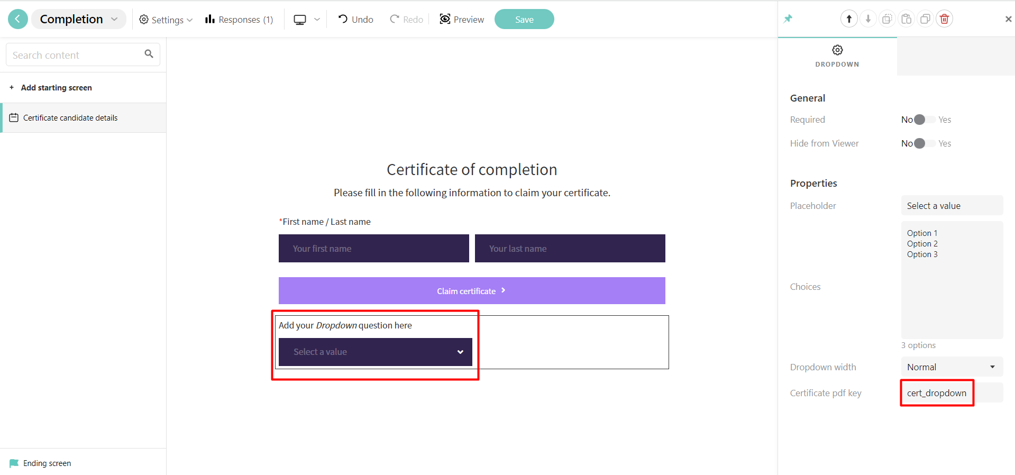Image resolution: width=1015 pixels, height=475 pixels.
Task: Paste using the clipboard icon
Action: pos(906,19)
